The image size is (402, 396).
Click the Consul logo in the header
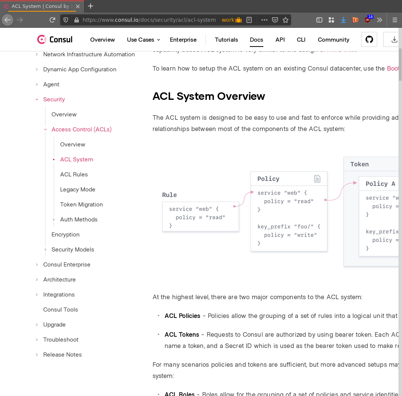[55, 39]
